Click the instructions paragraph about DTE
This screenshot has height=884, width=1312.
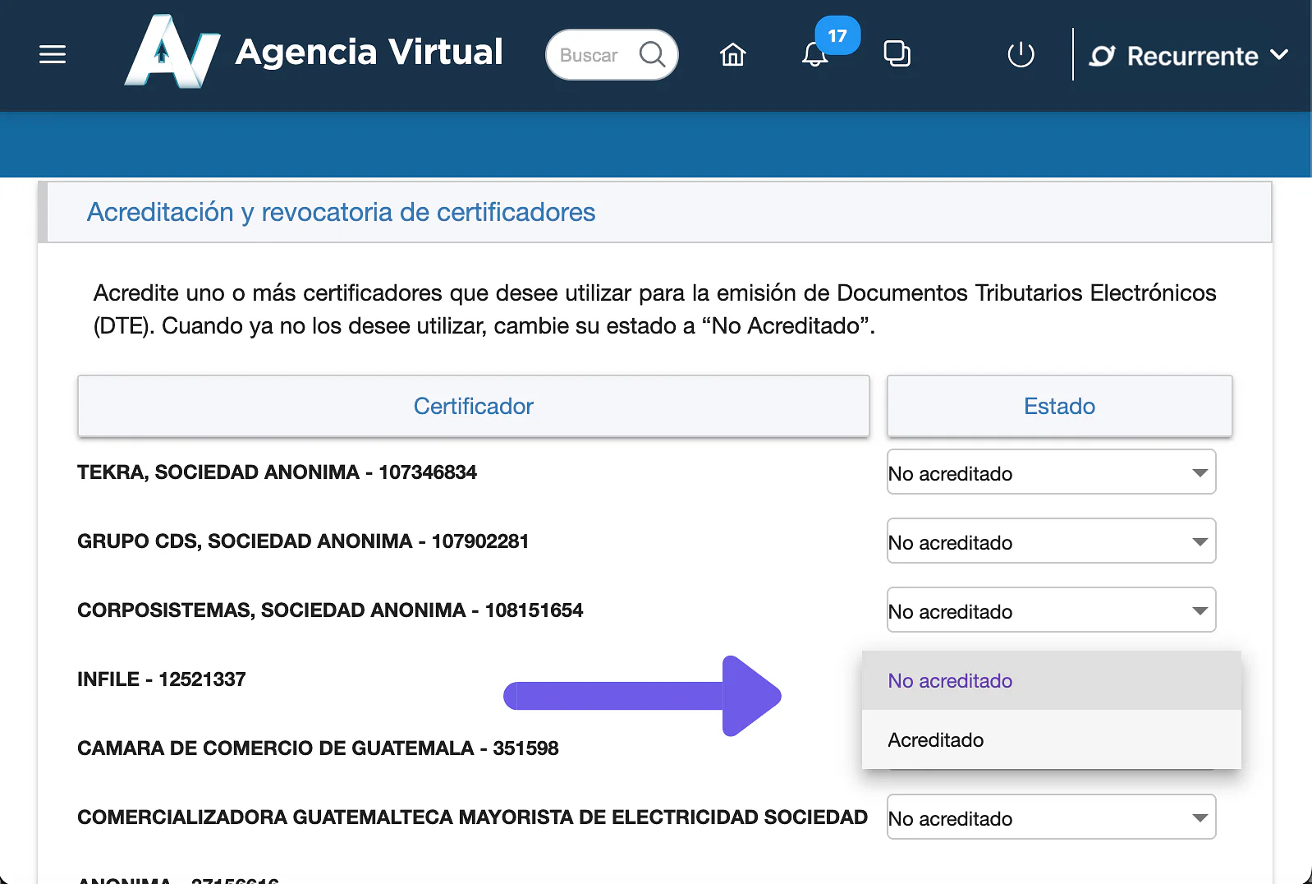point(654,309)
